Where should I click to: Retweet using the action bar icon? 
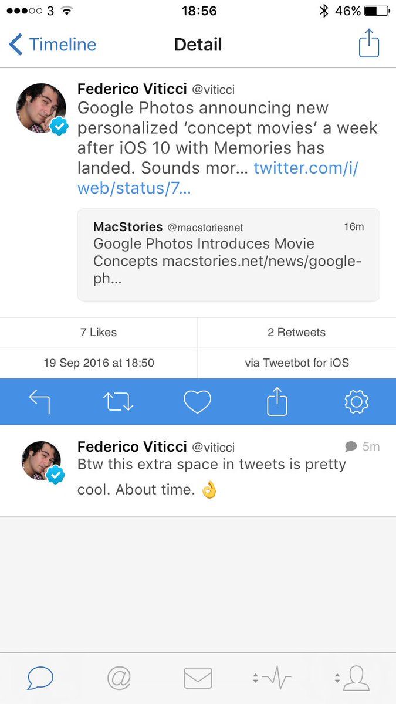119,402
